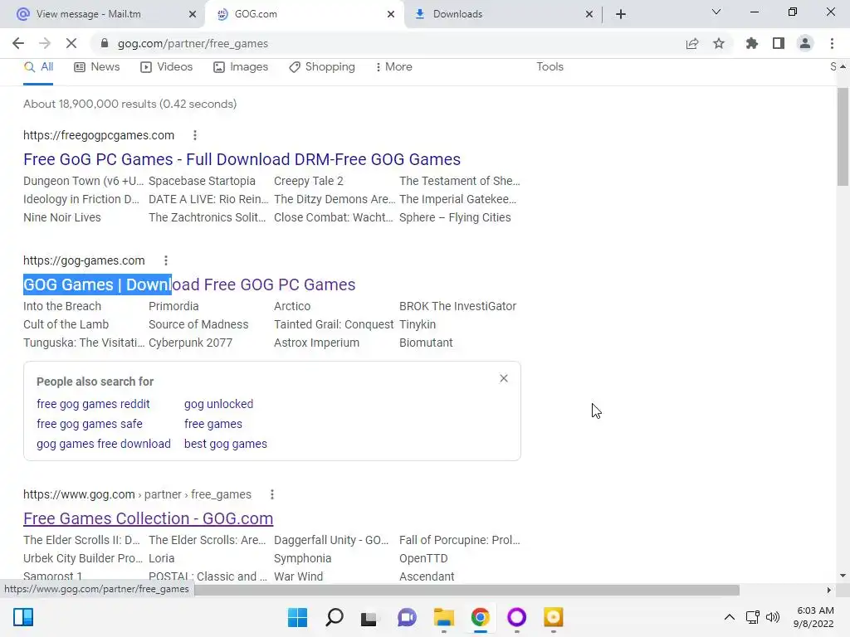Open the Chat app on taskbar
This screenshot has width=850, height=637.
[x=407, y=617]
